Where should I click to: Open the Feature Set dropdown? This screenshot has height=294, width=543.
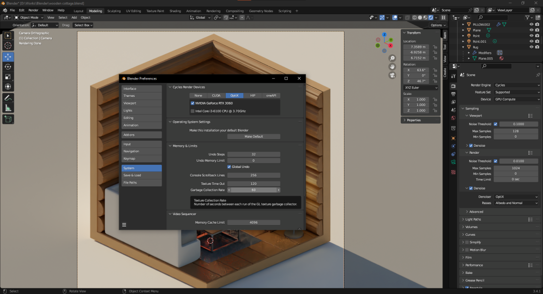(517, 92)
